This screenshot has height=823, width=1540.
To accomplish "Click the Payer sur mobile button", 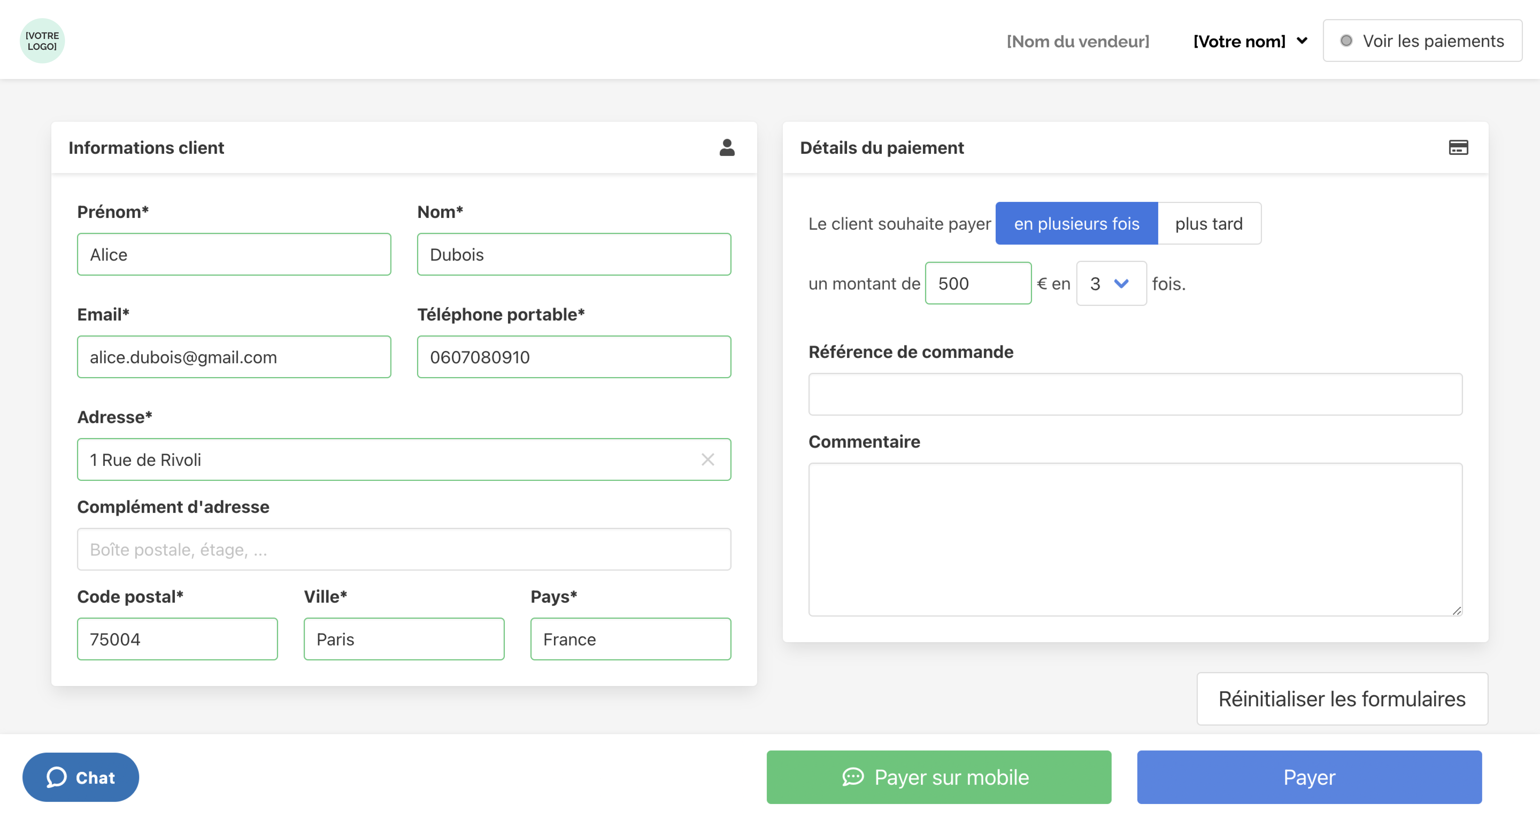I will 939,777.
